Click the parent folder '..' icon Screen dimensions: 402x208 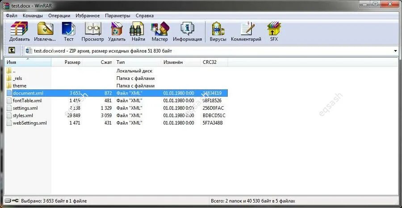9,71
